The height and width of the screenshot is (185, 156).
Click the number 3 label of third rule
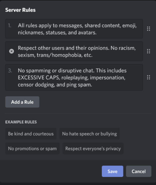(x=10, y=71)
